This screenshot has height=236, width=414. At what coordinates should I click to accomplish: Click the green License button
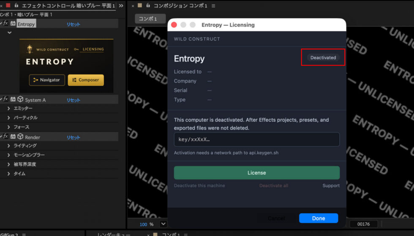point(257,173)
